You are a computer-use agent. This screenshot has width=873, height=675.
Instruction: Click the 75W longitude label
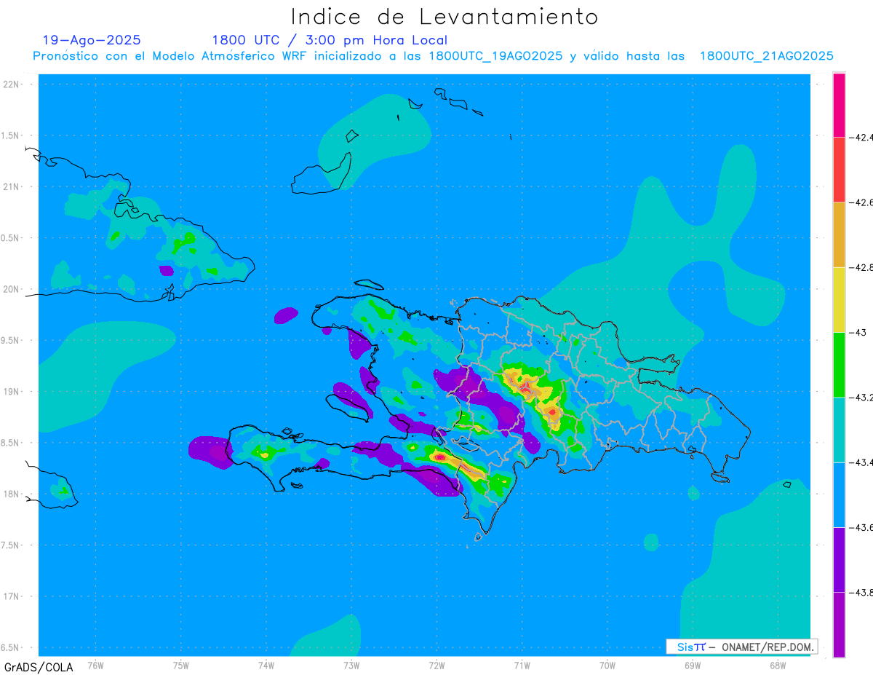click(x=181, y=665)
